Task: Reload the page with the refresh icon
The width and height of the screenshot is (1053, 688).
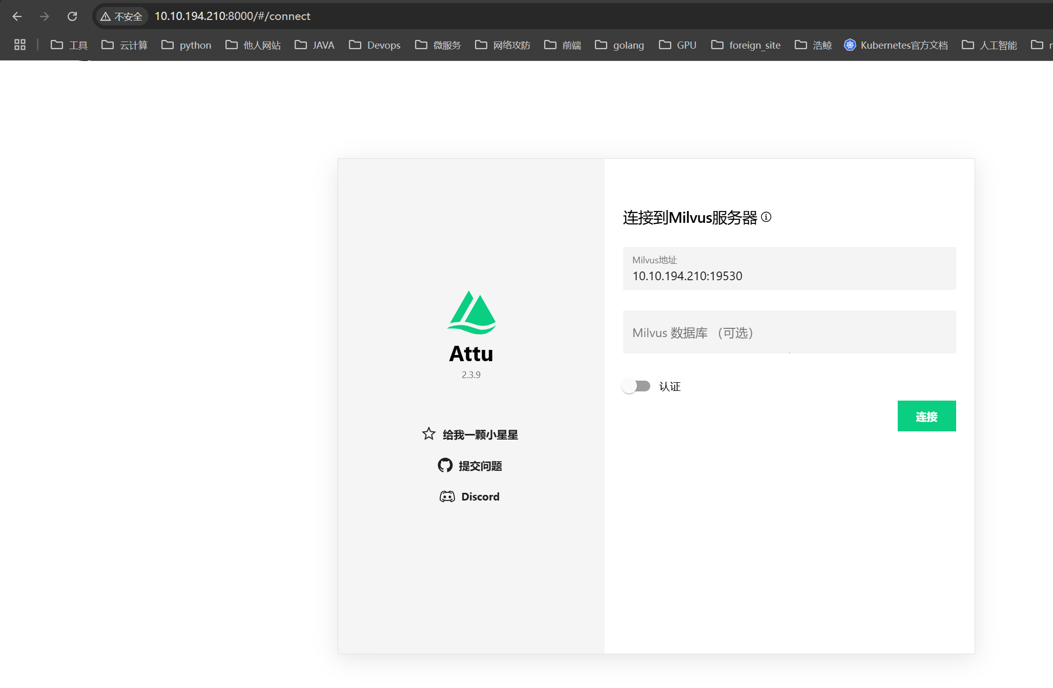Action: pos(72,16)
